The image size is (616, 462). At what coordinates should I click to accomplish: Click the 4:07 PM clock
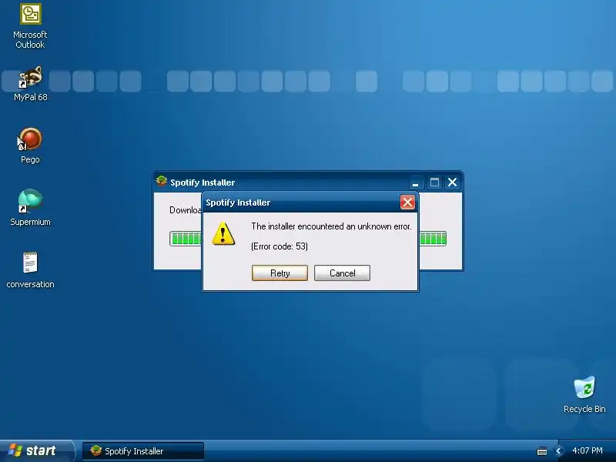pyautogui.click(x=588, y=450)
